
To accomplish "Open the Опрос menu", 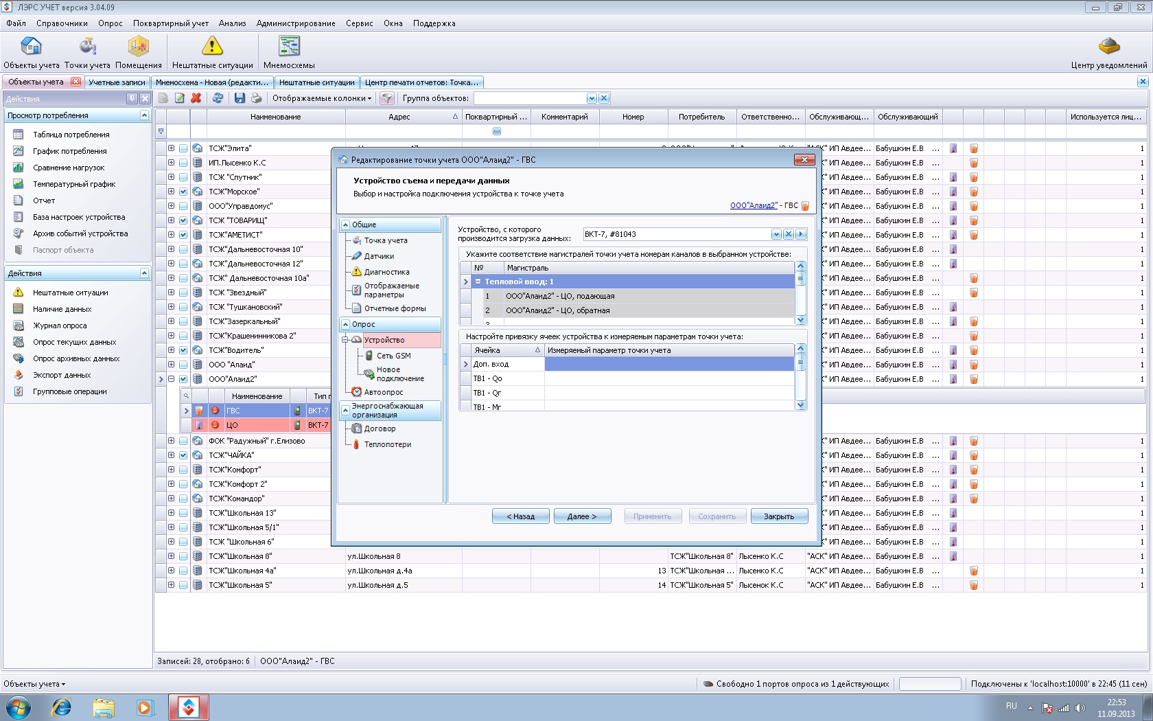I will 110,23.
